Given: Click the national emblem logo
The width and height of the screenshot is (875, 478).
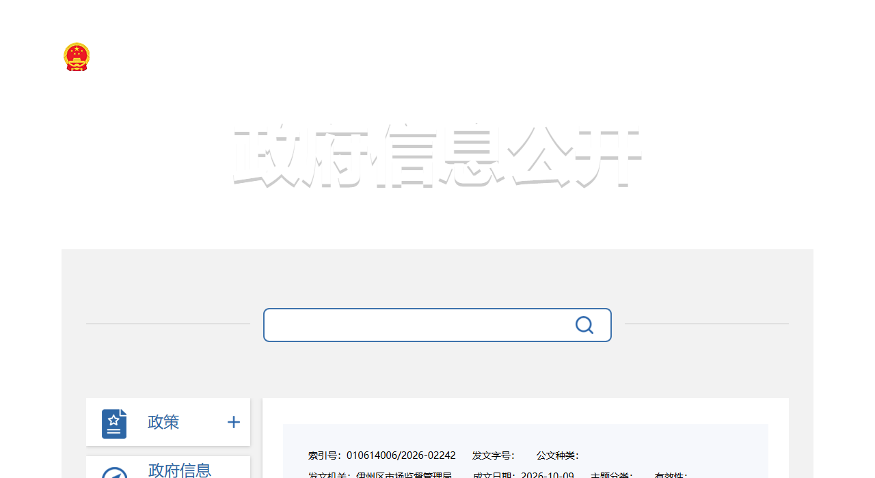Looking at the screenshot, I should click(x=77, y=57).
